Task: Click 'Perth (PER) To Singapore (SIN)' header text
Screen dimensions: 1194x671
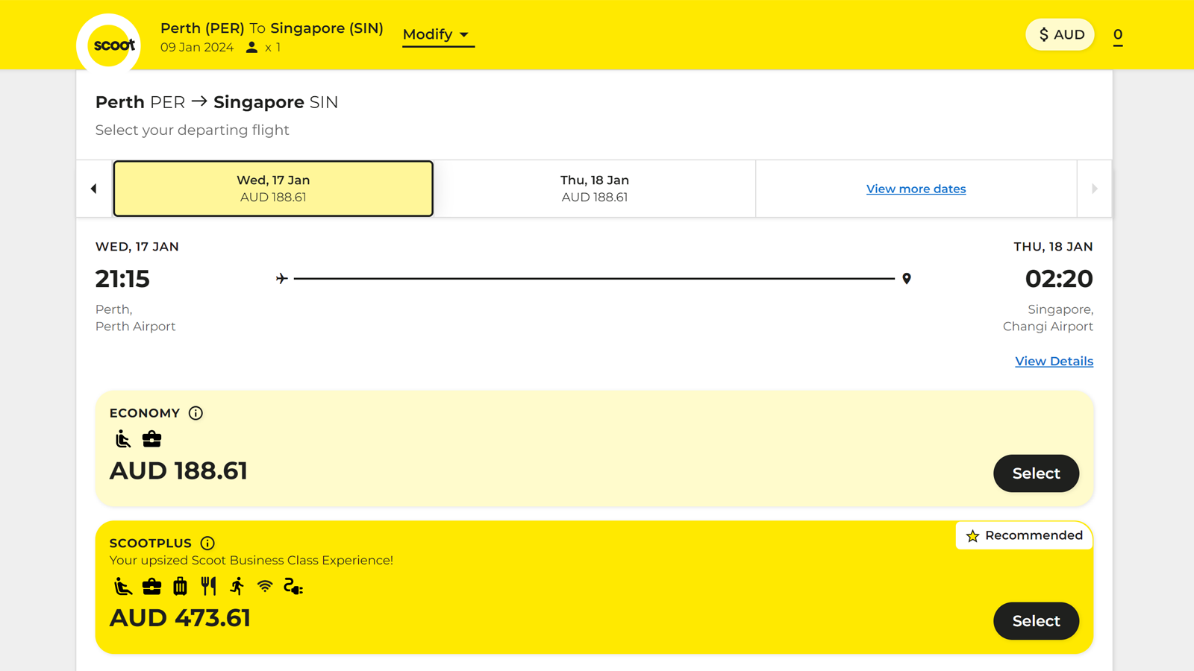Action: (x=272, y=28)
